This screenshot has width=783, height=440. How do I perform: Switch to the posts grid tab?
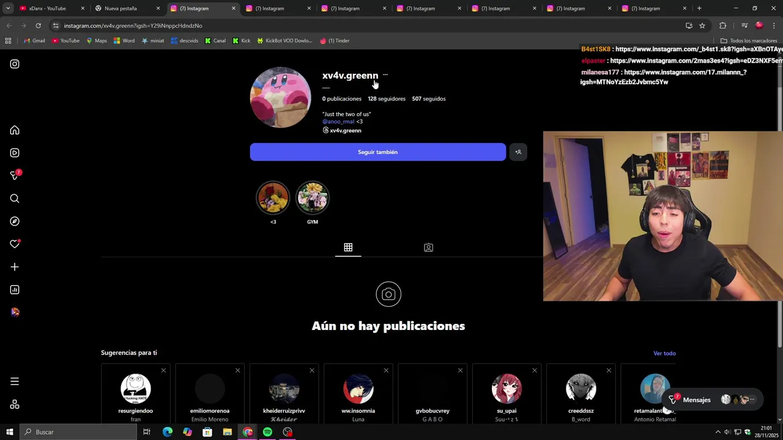348,248
